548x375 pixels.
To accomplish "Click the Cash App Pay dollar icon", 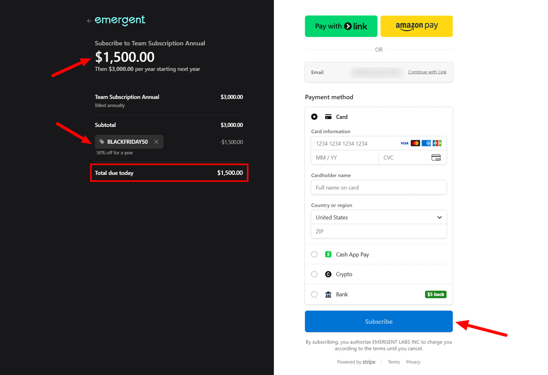I will (x=328, y=254).
